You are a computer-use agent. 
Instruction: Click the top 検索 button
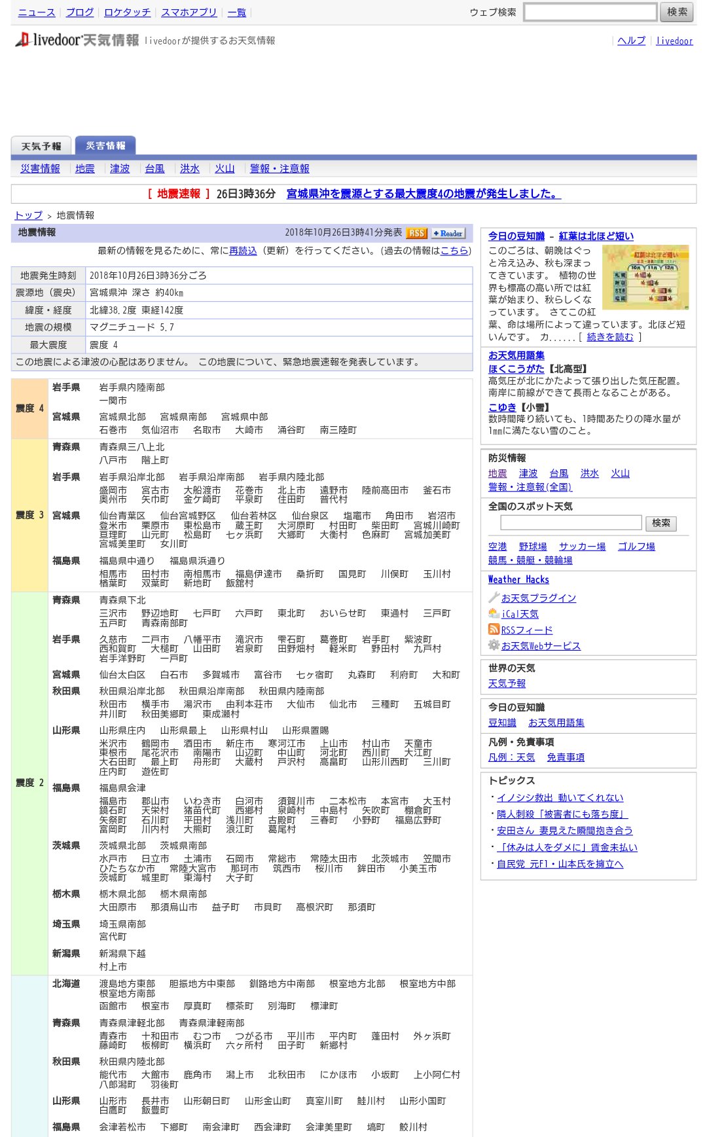click(677, 12)
